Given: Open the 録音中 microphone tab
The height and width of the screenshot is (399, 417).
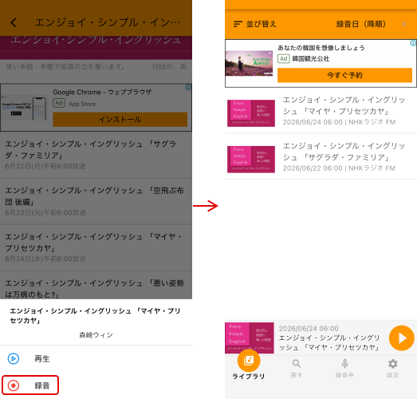Looking at the screenshot, I should coord(344,369).
